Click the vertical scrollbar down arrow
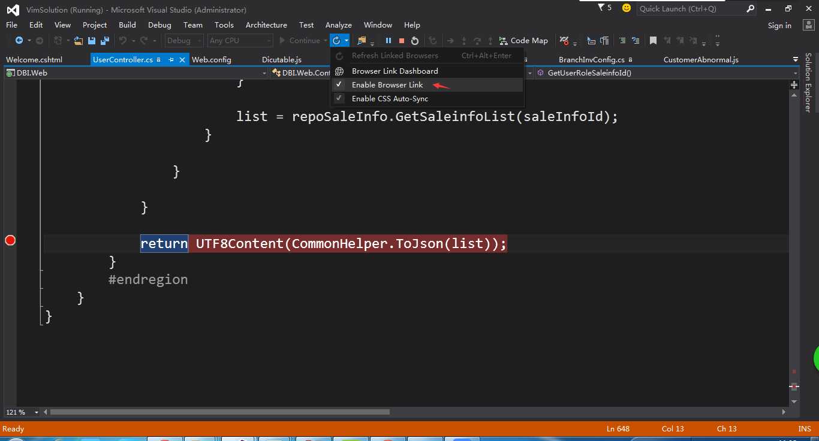 click(x=794, y=401)
